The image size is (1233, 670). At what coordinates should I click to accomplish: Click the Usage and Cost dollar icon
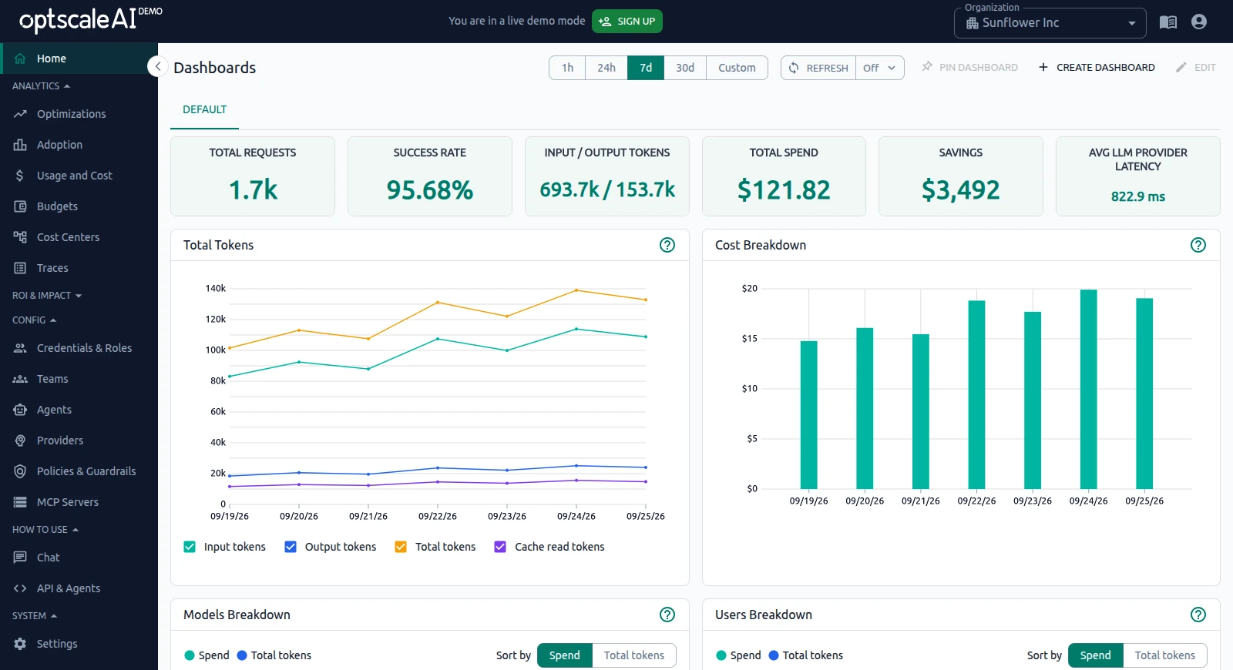pyautogui.click(x=20, y=176)
